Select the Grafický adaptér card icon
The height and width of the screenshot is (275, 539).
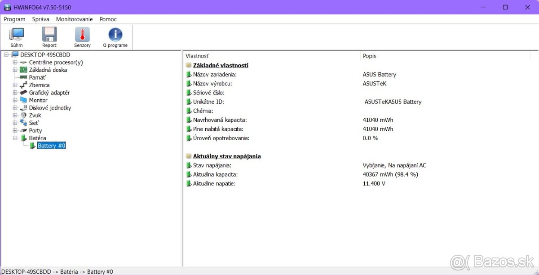23,93
